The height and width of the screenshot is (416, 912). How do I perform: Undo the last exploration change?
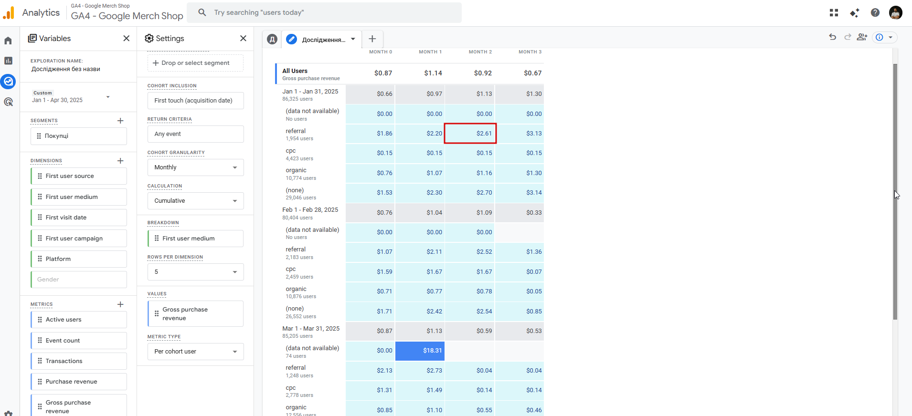832,37
